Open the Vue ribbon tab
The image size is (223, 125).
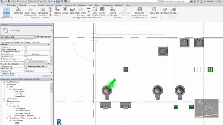pyautogui.click(x=91, y=5)
